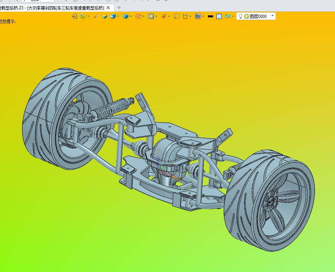Screen dimensions: 335x272
Task: Click the gray monitor display icon
Action: pyautogui.click(x=198, y=16)
